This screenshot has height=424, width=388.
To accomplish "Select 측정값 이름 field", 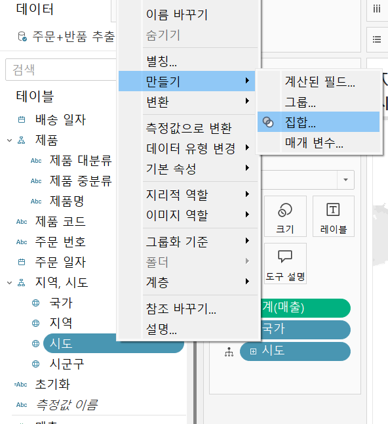I will [66, 405].
